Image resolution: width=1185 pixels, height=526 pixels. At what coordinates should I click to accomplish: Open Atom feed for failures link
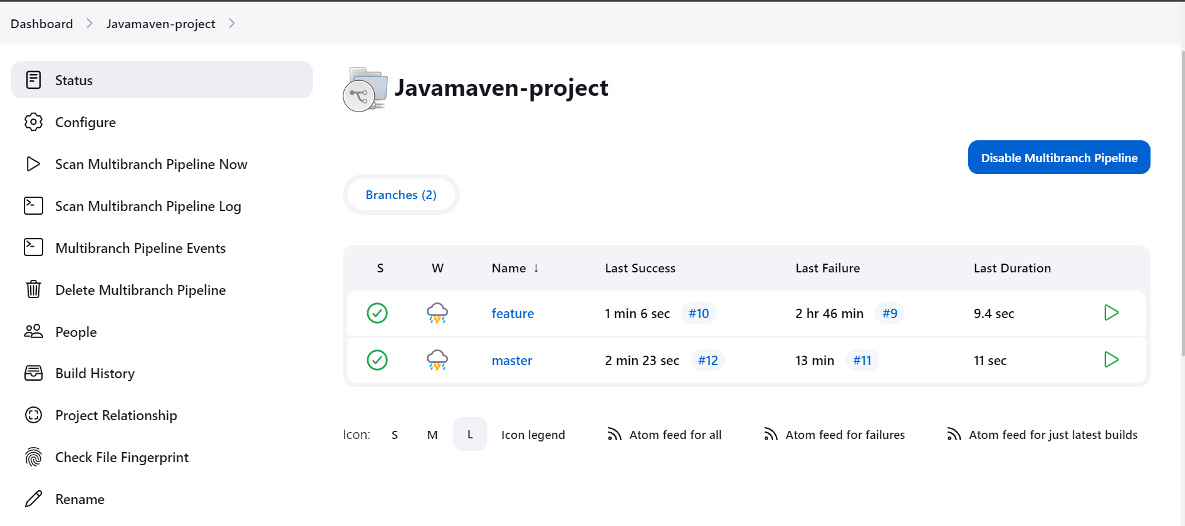pos(845,435)
